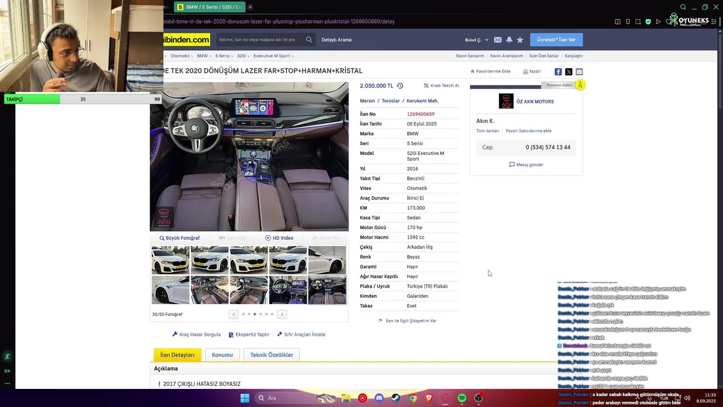Image resolution: width=723 pixels, height=407 pixels.
Task: Open Size Özel İlanlar menu link
Action: pos(544,56)
